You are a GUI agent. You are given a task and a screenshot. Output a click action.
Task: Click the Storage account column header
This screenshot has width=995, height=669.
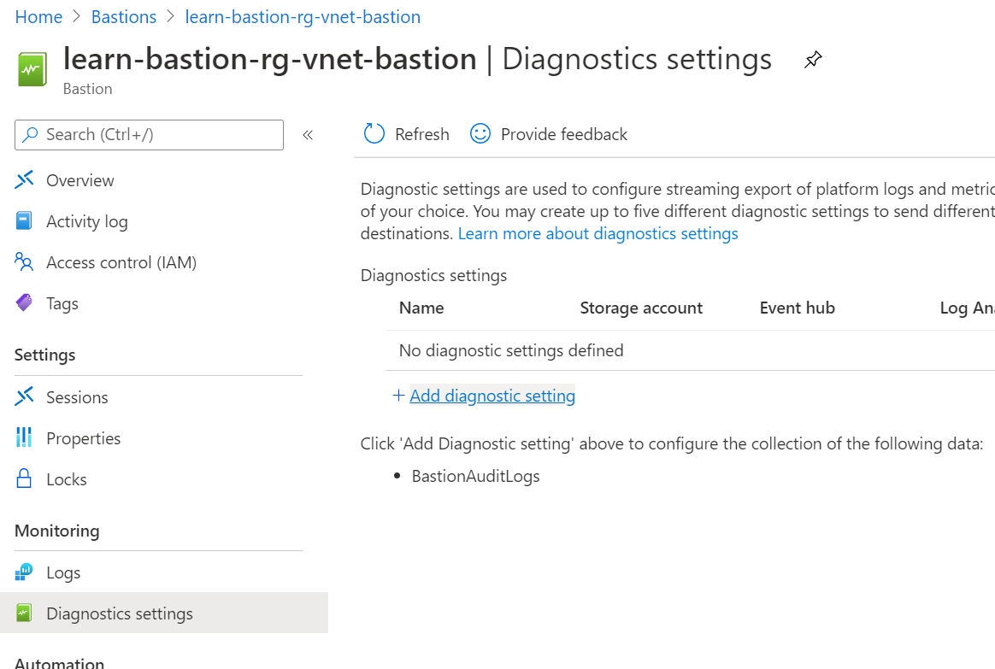point(641,308)
